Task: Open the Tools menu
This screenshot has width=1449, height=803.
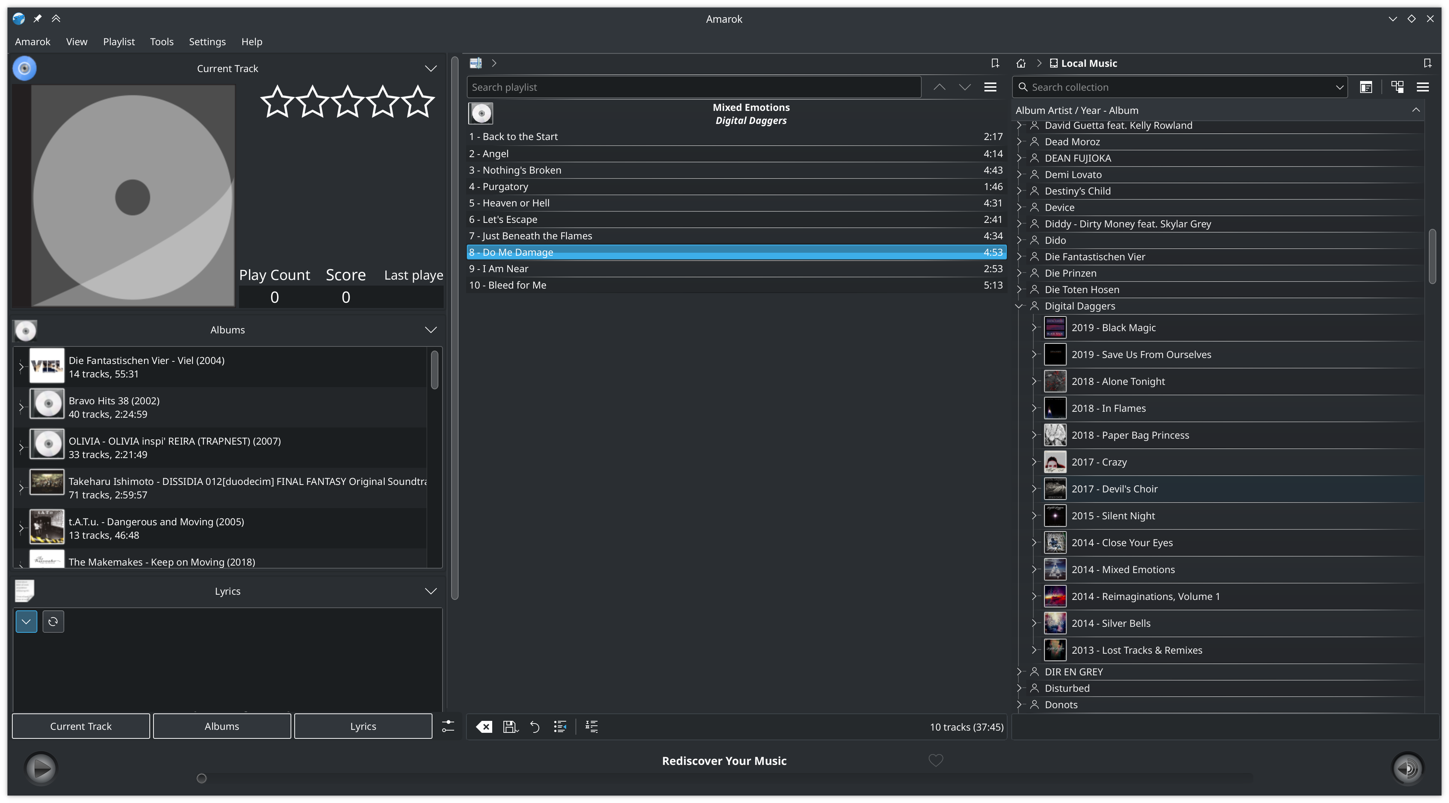Action: [161, 41]
